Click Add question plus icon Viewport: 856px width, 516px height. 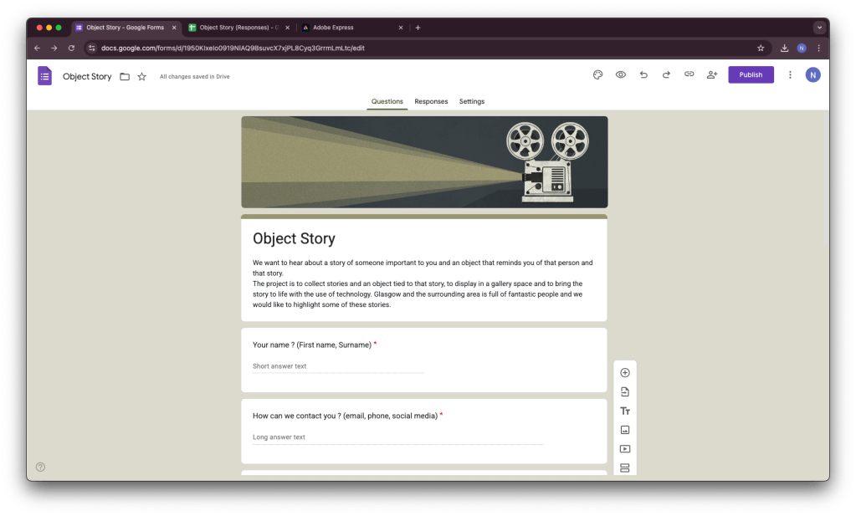click(625, 373)
